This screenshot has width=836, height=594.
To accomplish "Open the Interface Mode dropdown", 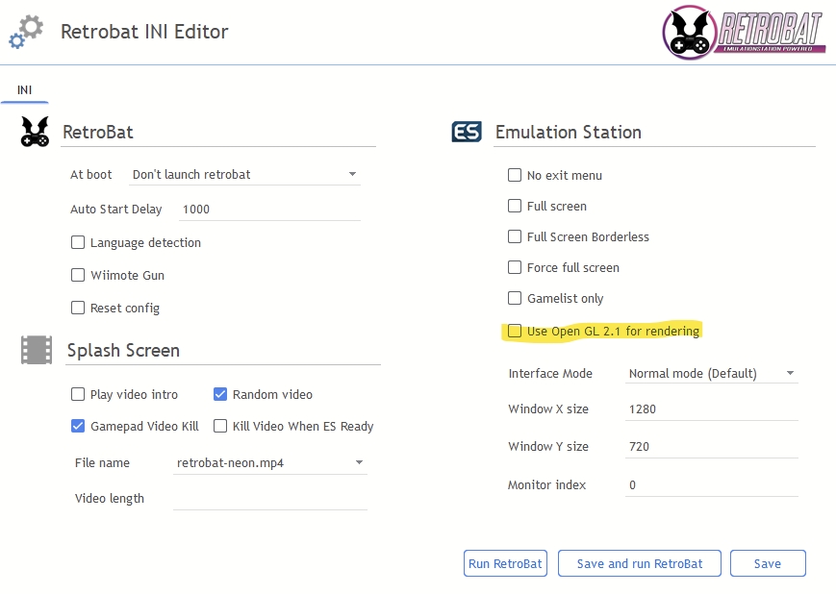I will (711, 374).
